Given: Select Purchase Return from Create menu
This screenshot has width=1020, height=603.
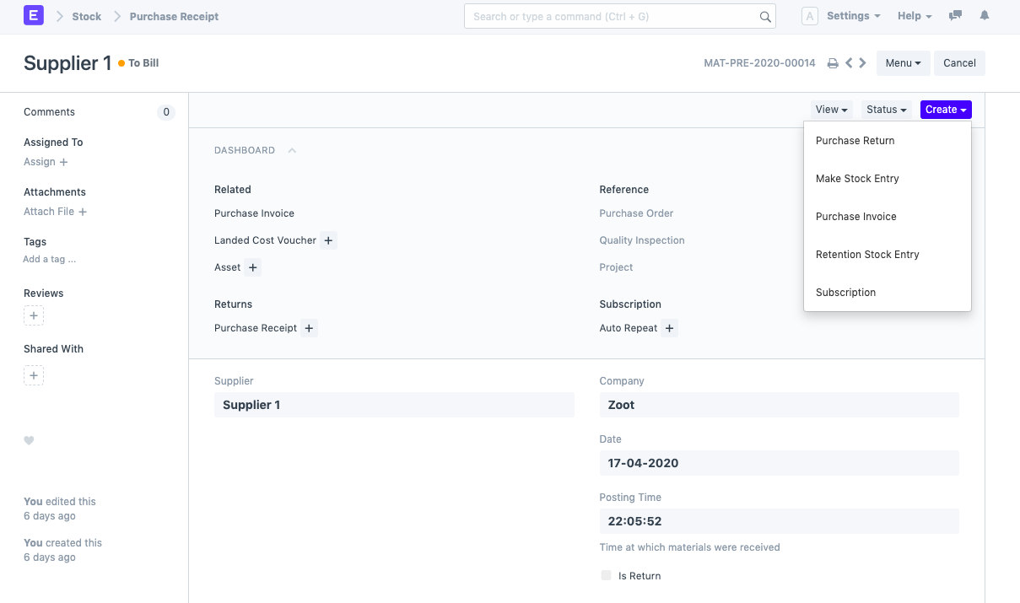Looking at the screenshot, I should [855, 141].
